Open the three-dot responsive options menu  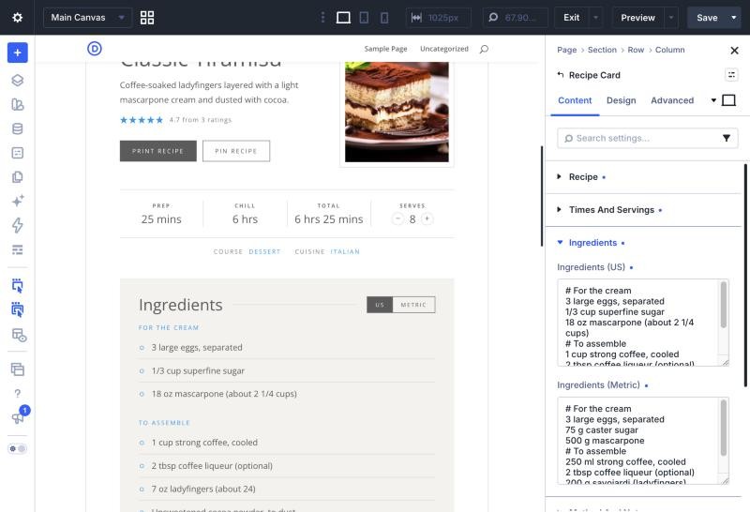[x=322, y=18]
